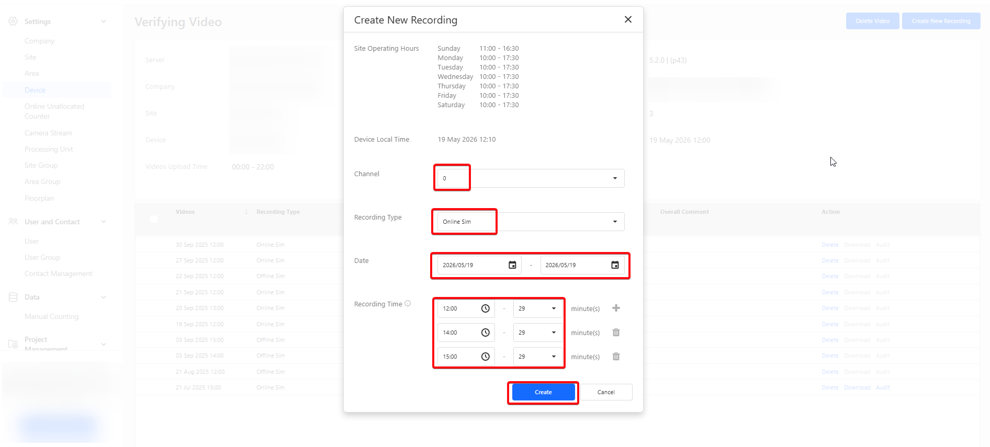Toggle the select-all checkbox in table header
The width and height of the screenshot is (990, 447).
click(153, 219)
